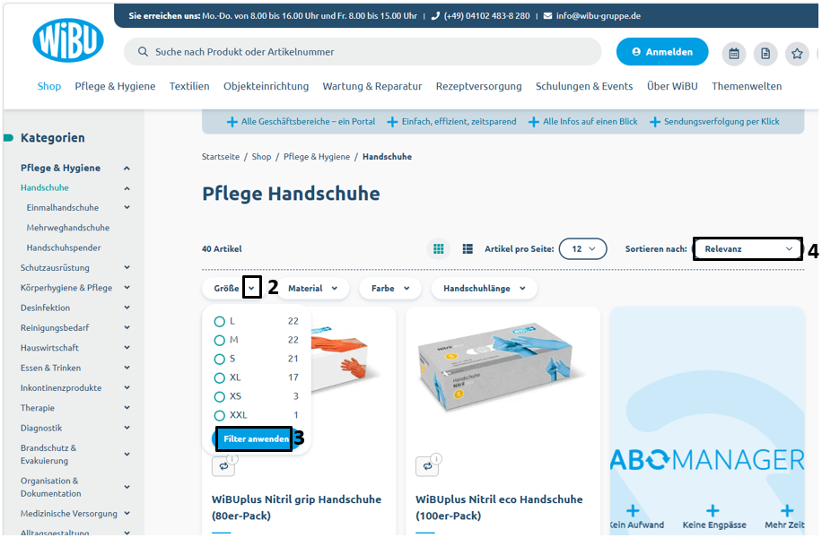Image resolution: width=822 pixels, height=538 pixels.
Task: Open the Farbe filter dropdown
Action: 390,288
